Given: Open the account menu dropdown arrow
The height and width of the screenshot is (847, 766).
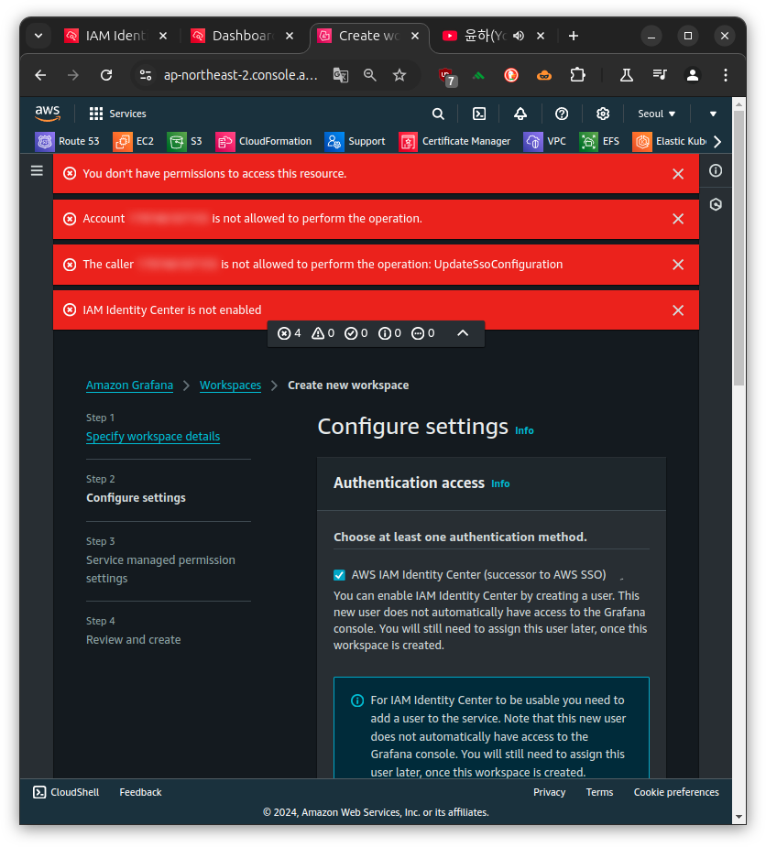Looking at the screenshot, I should point(713,114).
